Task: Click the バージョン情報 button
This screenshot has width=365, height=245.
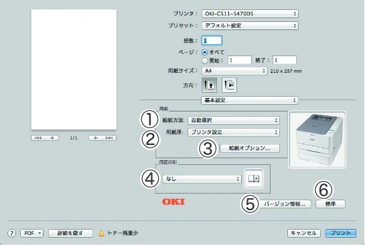Action: (x=285, y=204)
